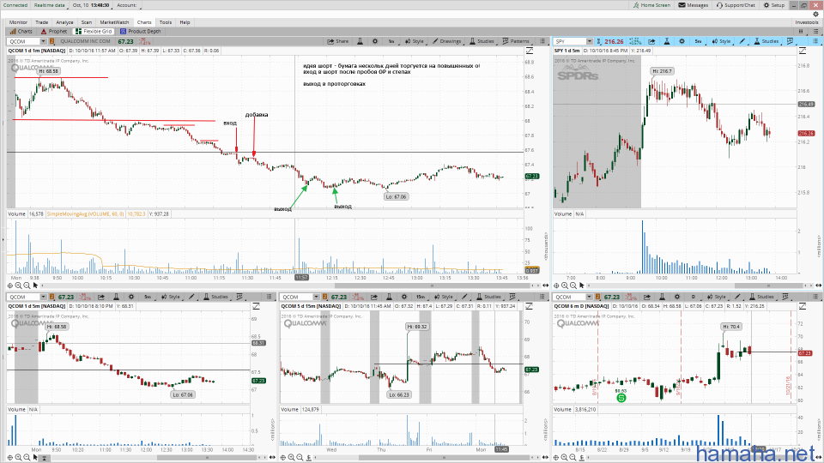The image size is (824, 463).
Task: Click the zoom-out magnifier under main QCOM chart
Action: (x=27, y=286)
